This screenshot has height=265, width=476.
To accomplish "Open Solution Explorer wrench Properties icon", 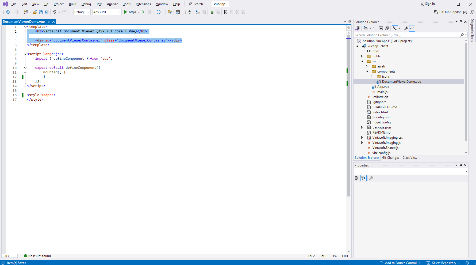I will click(x=406, y=28).
